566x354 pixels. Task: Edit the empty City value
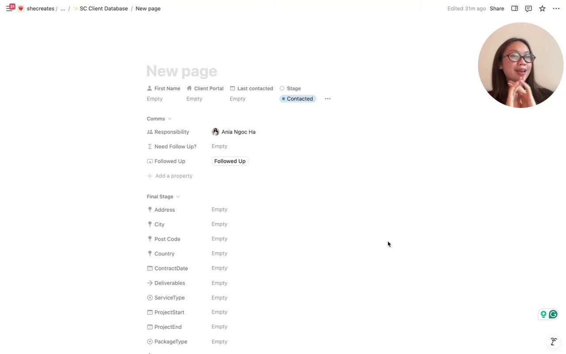[219, 224]
